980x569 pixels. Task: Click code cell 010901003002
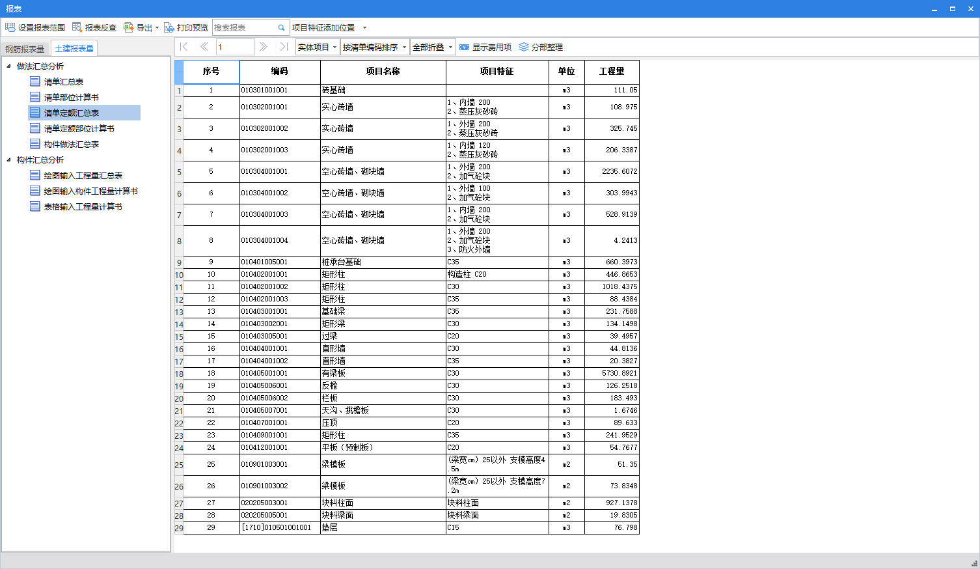[x=280, y=486]
